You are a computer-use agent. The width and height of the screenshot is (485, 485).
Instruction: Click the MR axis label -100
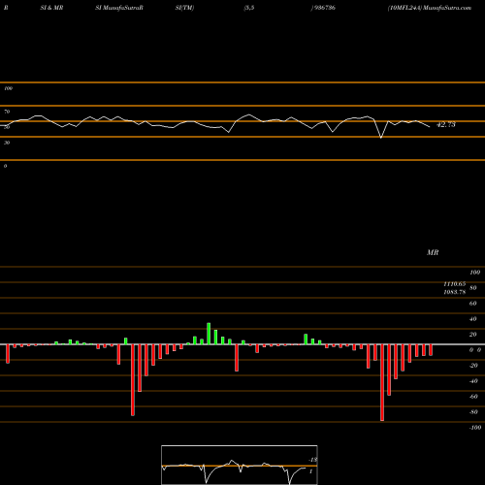coord(475,428)
